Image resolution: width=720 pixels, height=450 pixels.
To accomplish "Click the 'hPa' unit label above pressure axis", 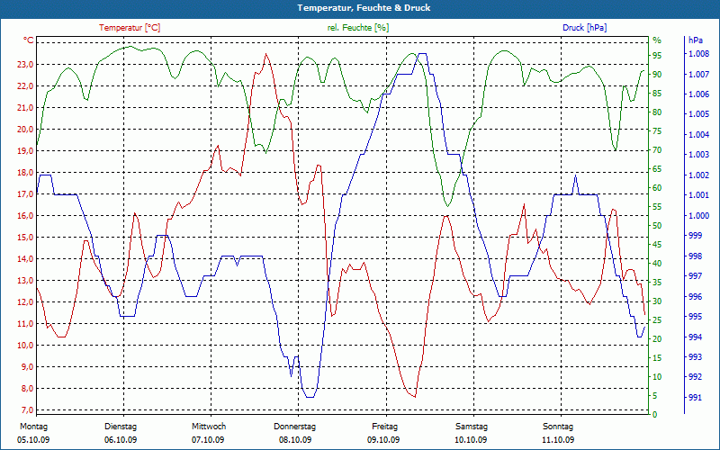I will click(x=696, y=40).
